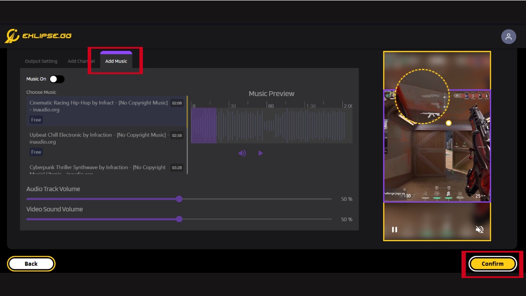The width and height of the screenshot is (526, 296).
Task: Unmute the video preview sound
Action: [x=480, y=229]
